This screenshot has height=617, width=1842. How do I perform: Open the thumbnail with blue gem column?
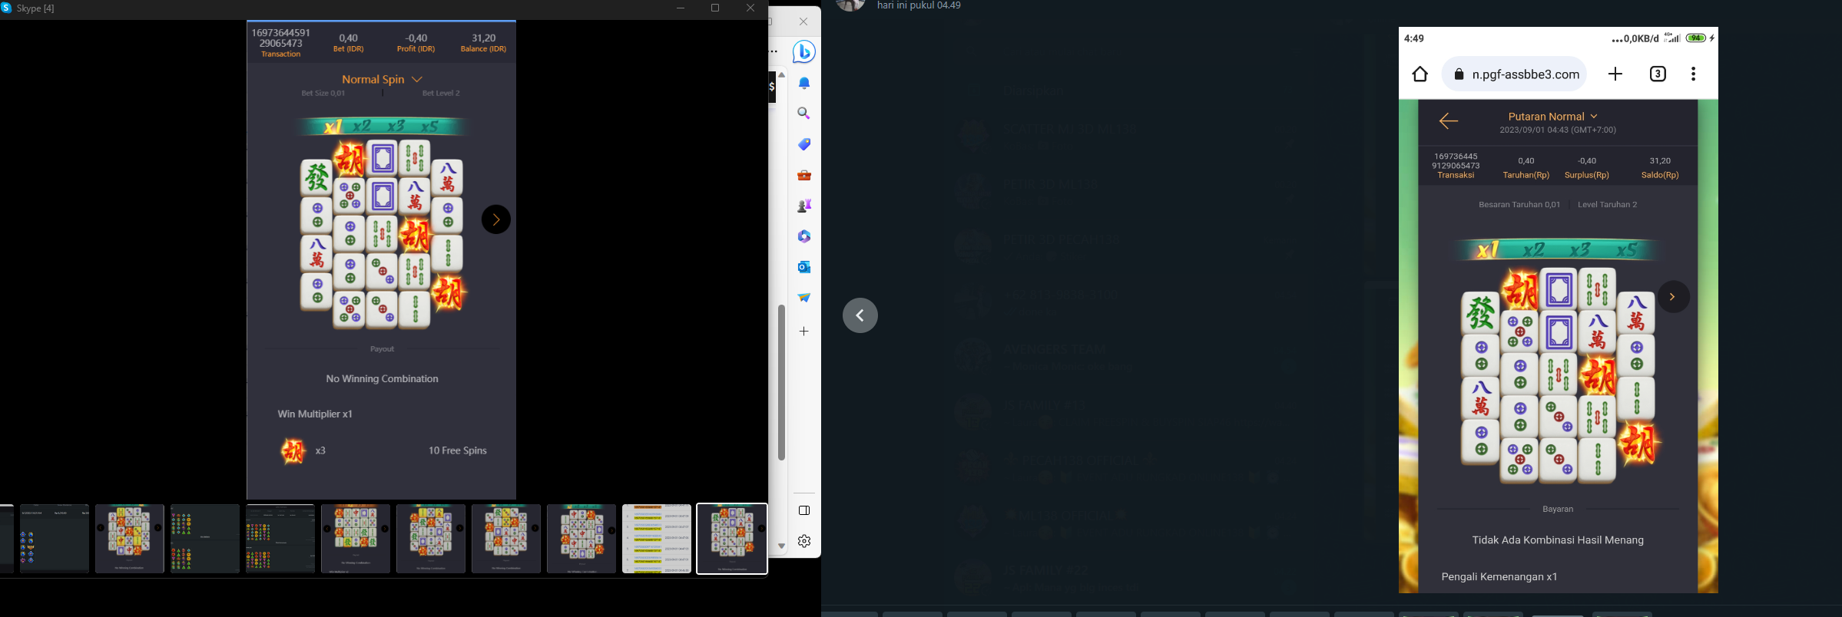[55, 539]
